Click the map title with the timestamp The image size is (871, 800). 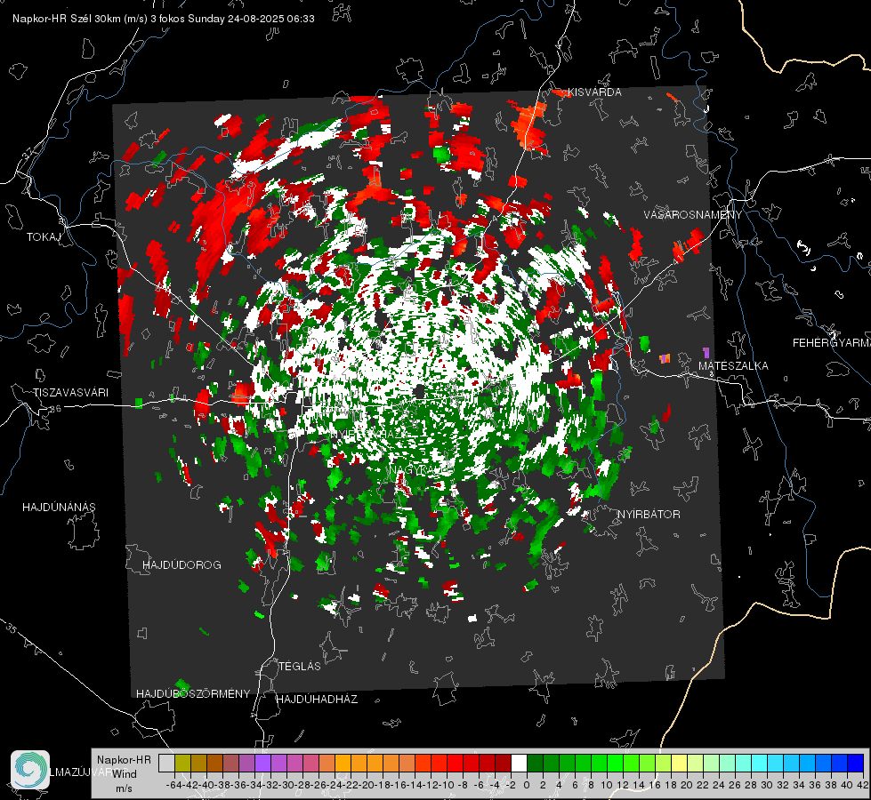(x=164, y=19)
